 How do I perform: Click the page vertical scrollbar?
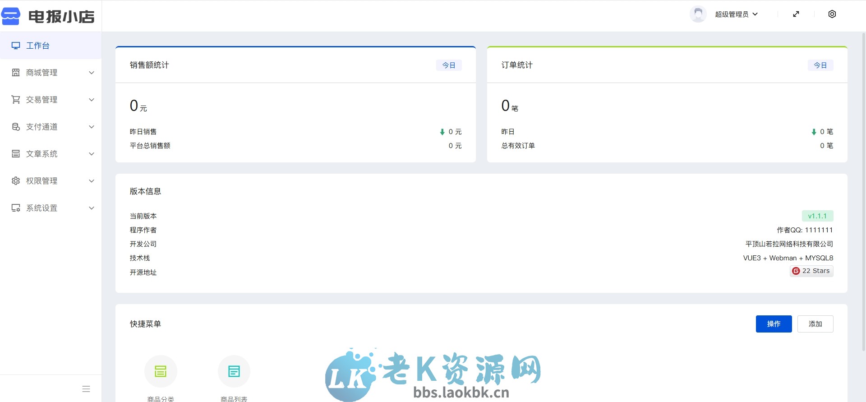coord(864,192)
